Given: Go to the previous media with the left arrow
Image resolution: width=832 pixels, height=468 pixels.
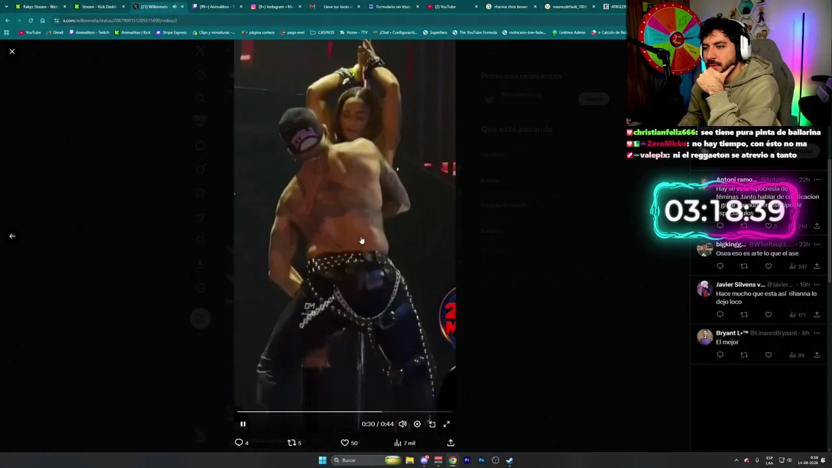Looking at the screenshot, I should click(x=12, y=236).
